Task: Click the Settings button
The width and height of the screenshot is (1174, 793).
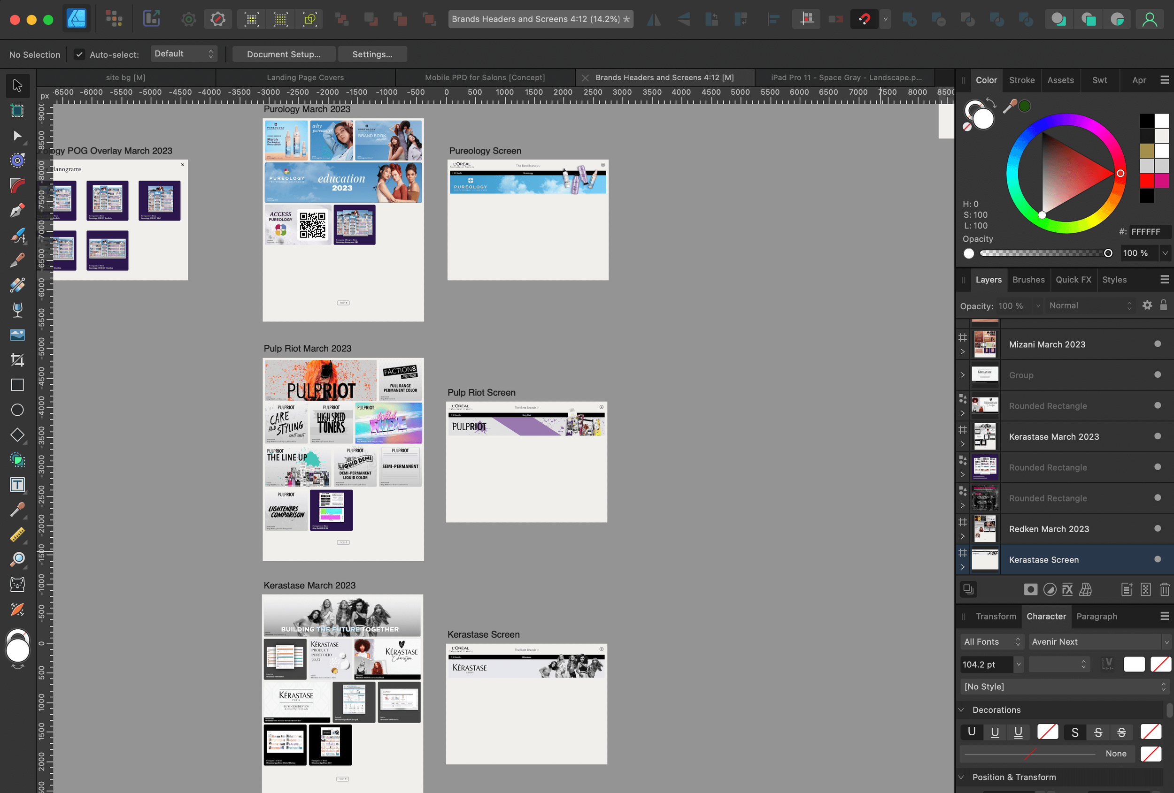Action: pyautogui.click(x=372, y=54)
